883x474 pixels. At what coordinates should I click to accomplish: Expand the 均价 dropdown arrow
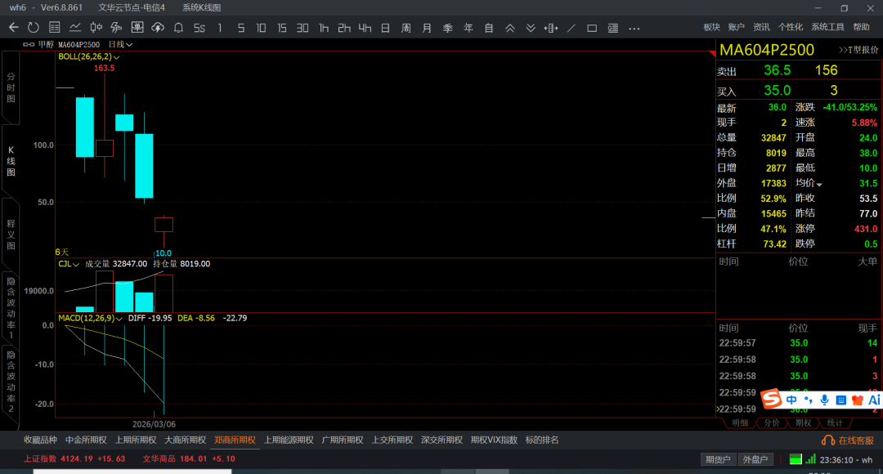click(x=819, y=184)
